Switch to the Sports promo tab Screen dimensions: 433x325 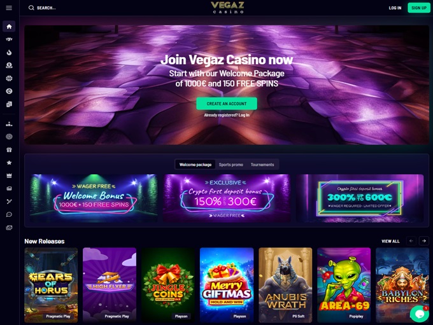tap(231, 165)
